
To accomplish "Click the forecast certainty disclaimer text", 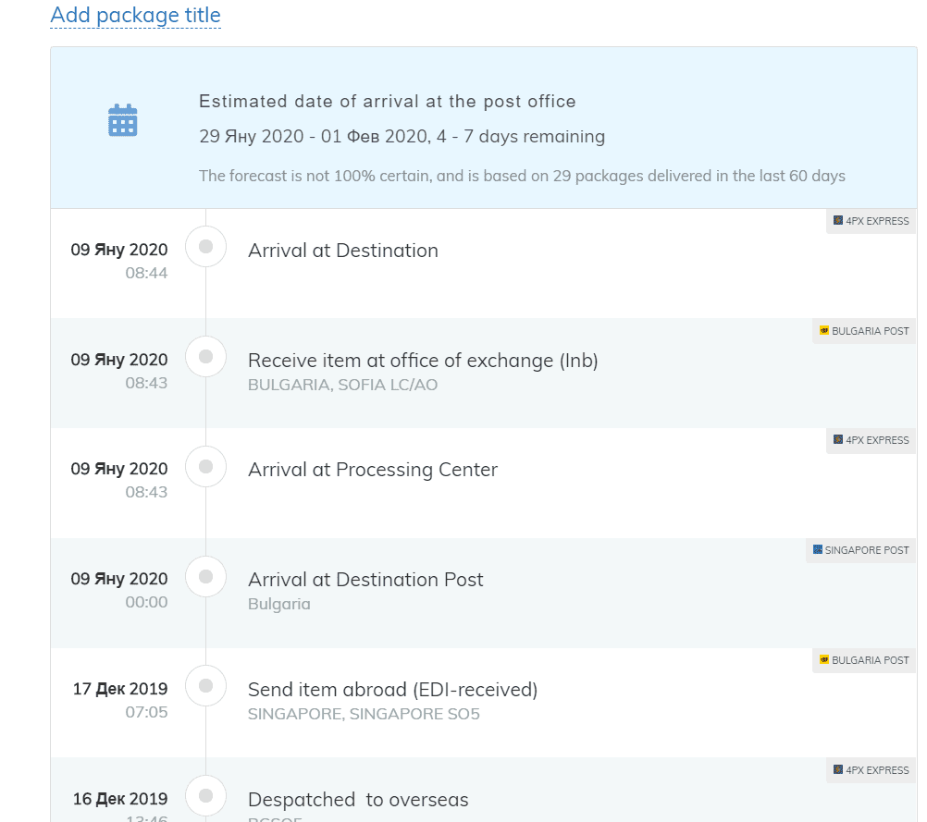I will (x=522, y=176).
